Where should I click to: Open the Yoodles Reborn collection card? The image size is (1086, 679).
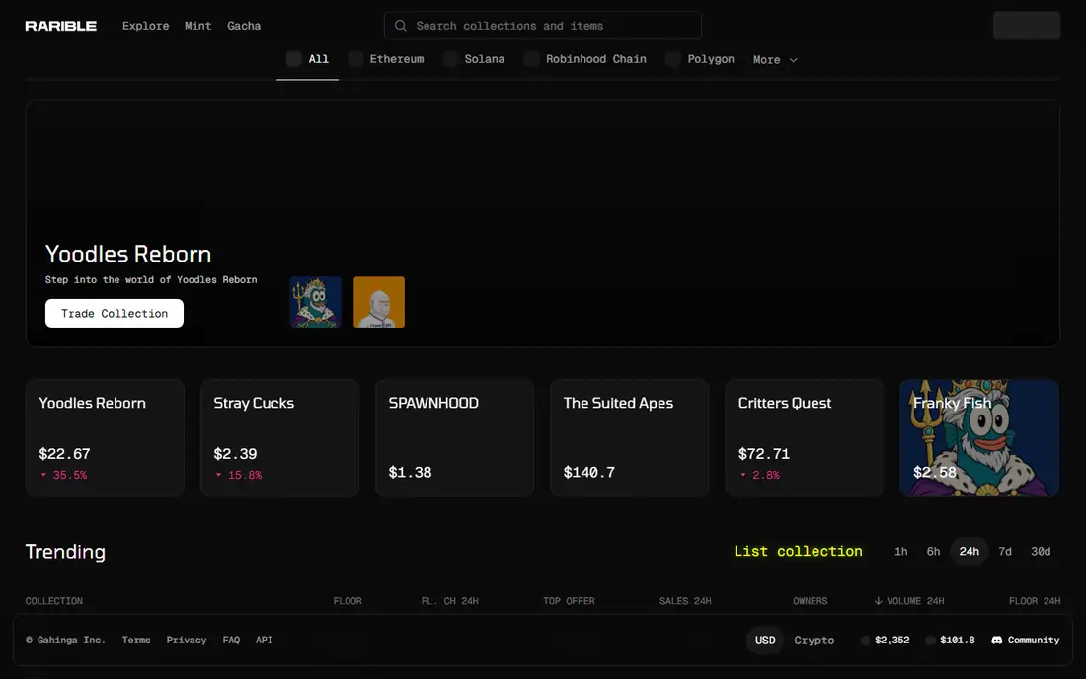[106, 437]
